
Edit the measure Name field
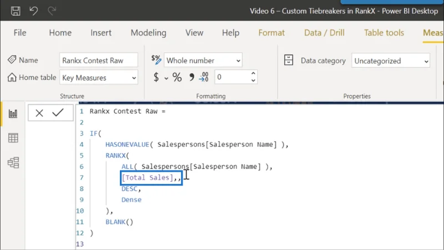tap(99, 60)
